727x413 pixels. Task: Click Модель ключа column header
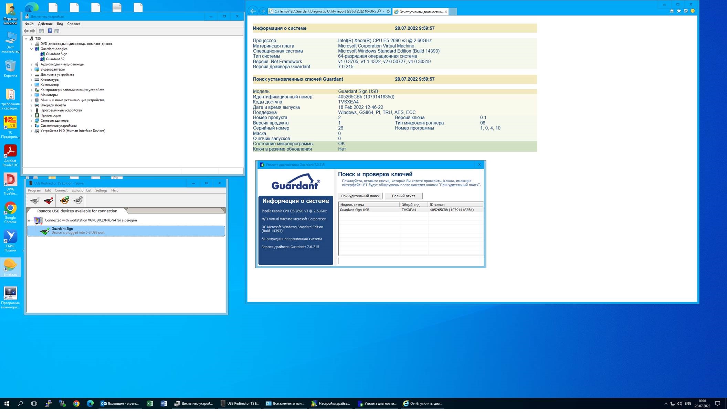click(369, 205)
